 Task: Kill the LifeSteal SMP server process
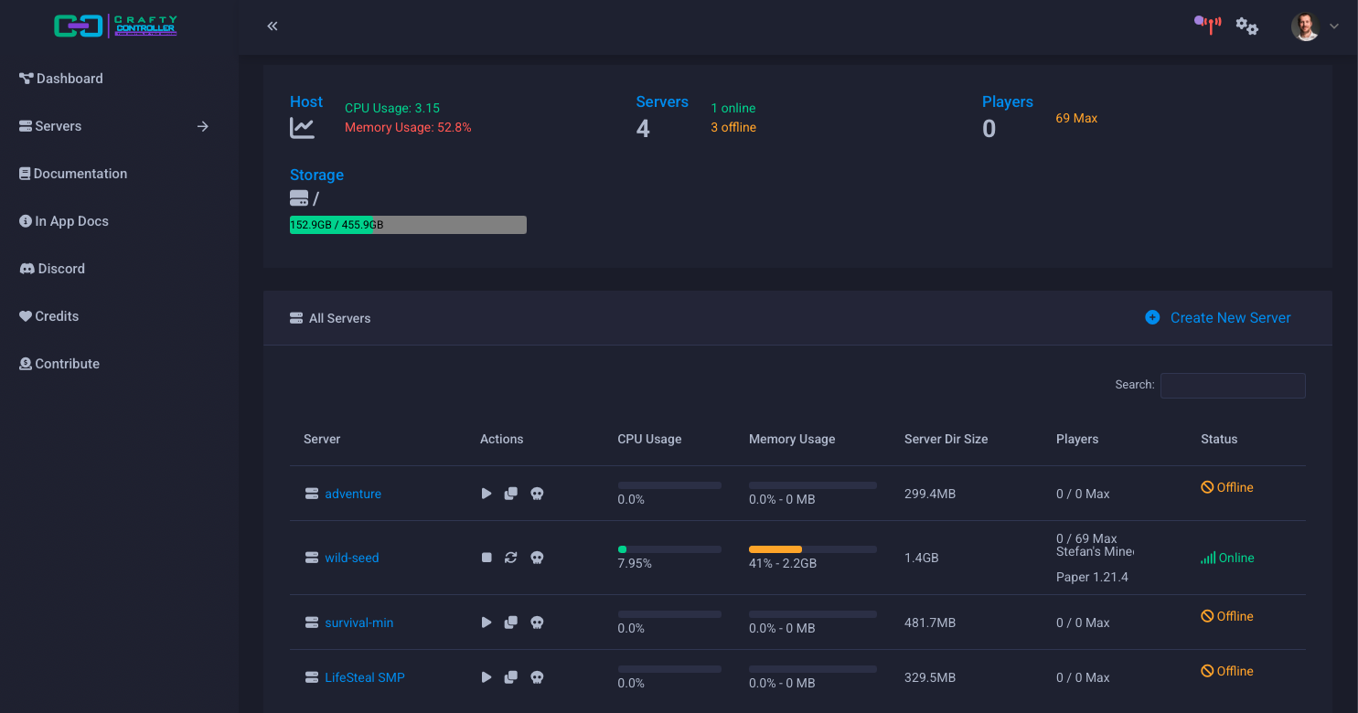click(x=538, y=677)
